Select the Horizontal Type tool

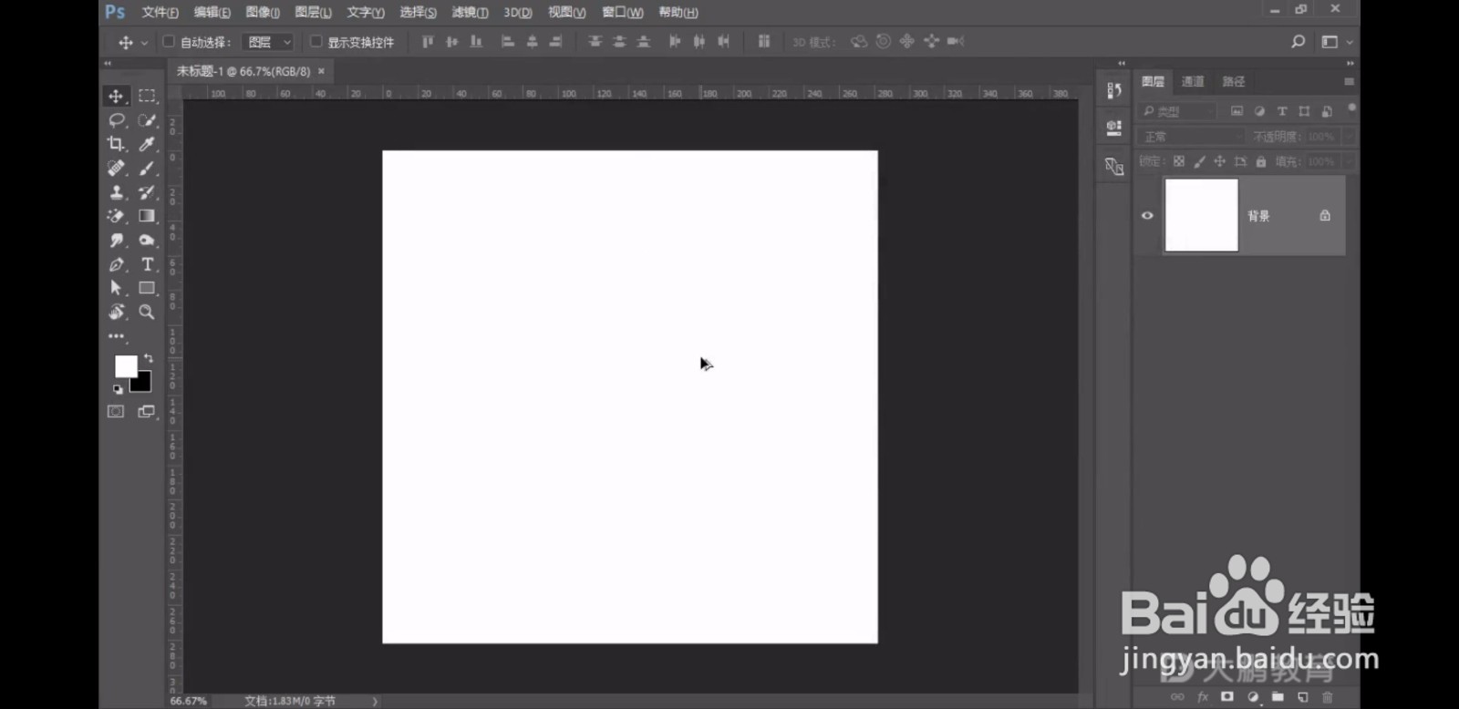coord(147,264)
